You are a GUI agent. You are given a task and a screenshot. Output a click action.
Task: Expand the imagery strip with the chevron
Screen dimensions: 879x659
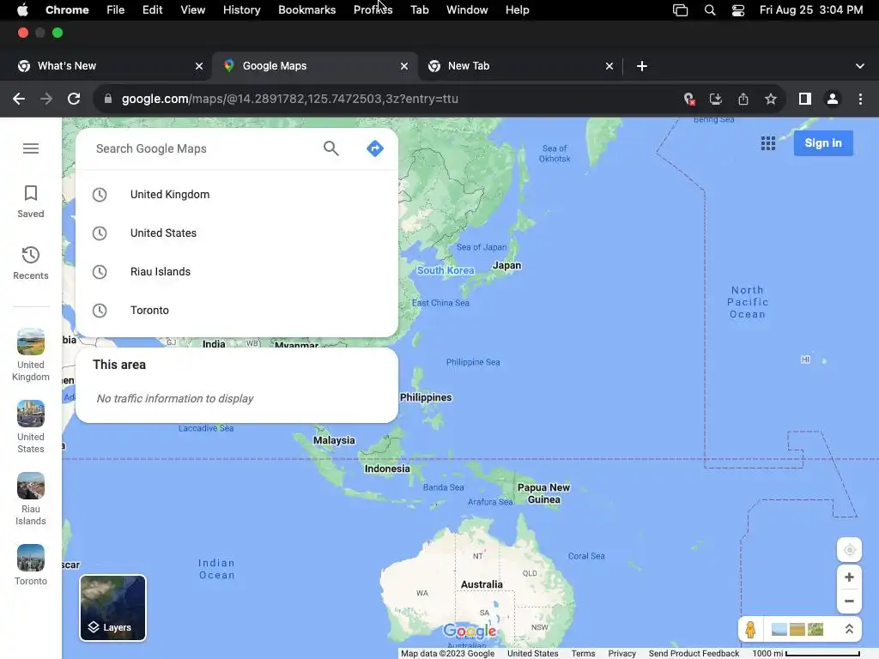849,629
